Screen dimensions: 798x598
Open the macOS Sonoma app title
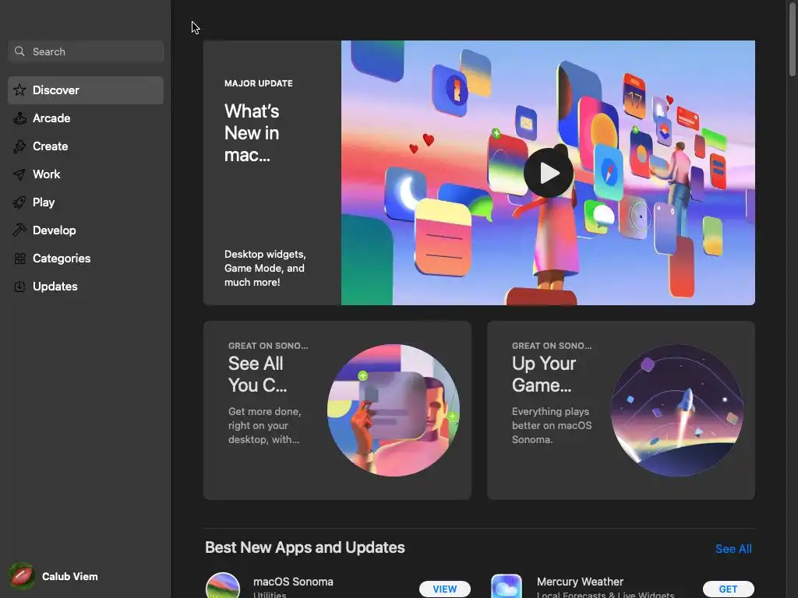tap(293, 581)
